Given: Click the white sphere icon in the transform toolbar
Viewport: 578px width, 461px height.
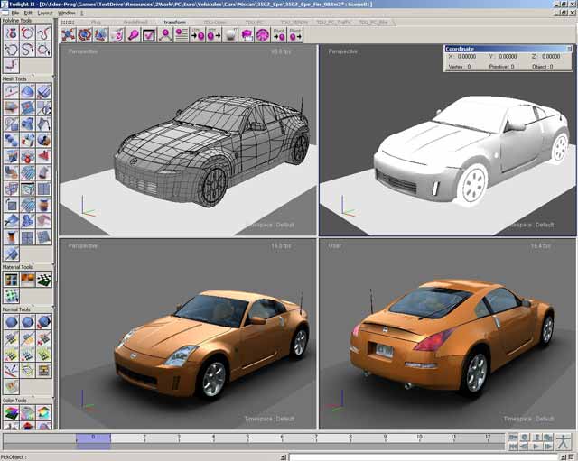Looking at the screenshot, I should [230, 35].
